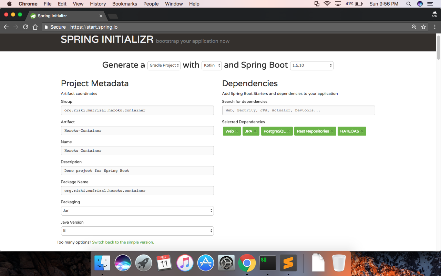Image resolution: width=441 pixels, height=276 pixels.
Task: Click the Package Name input field
Action: (137, 190)
